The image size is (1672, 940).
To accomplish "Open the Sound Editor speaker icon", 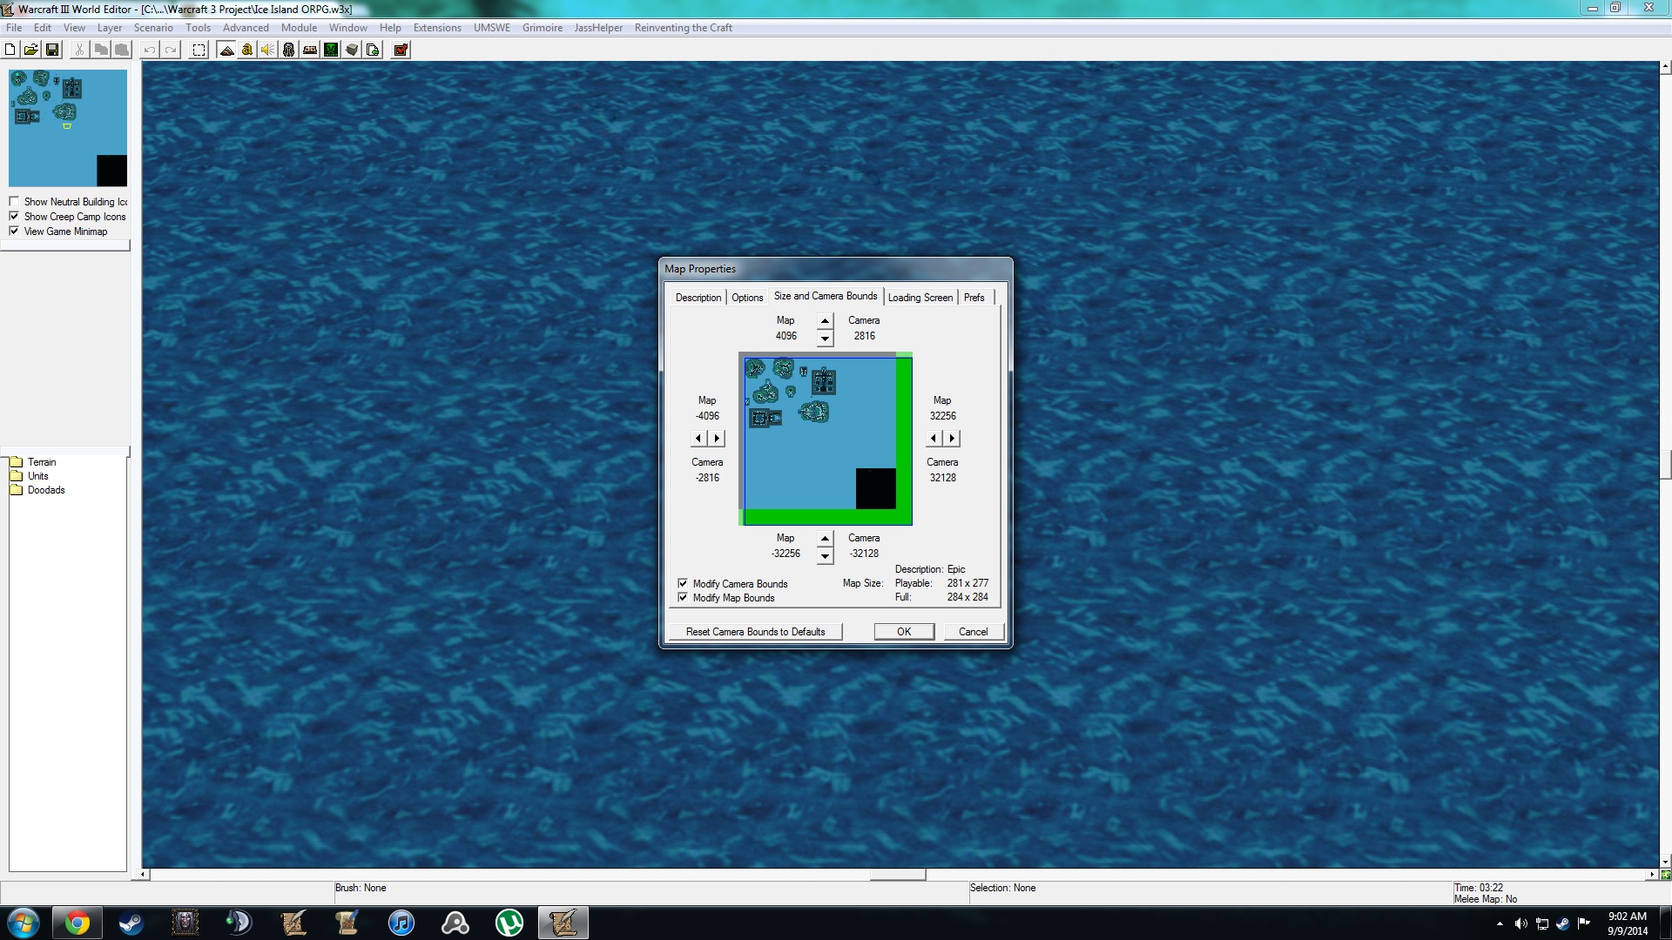I will (x=268, y=50).
